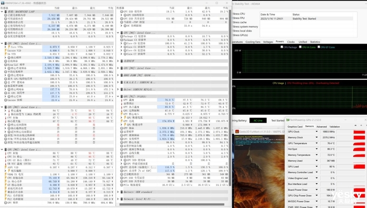Open Memory Clock sensor dropdown in GPU-Z
Image resolution: width=367 pixels, height=208 pixels.
click(317, 138)
